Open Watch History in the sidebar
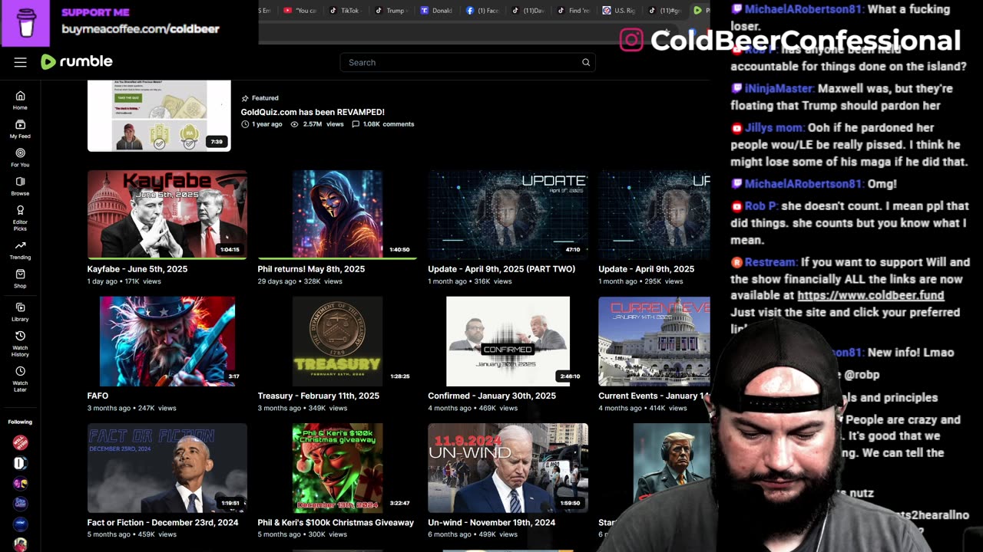The image size is (983, 552). [x=20, y=343]
